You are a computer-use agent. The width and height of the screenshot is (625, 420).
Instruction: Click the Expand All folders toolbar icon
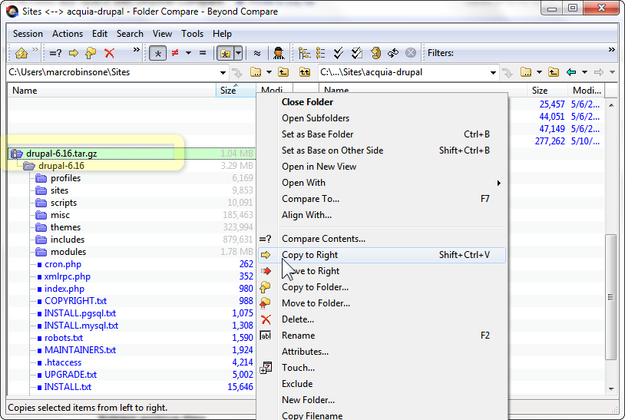coord(305,53)
